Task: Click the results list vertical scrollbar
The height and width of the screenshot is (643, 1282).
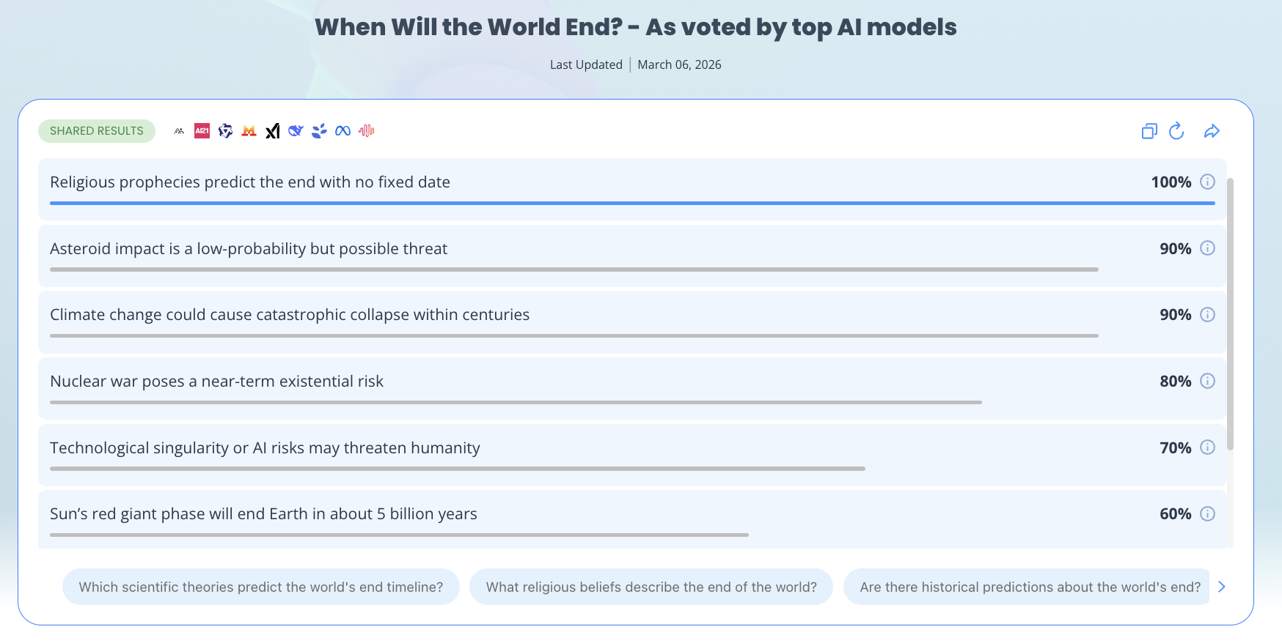Action: click(x=1230, y=313)
